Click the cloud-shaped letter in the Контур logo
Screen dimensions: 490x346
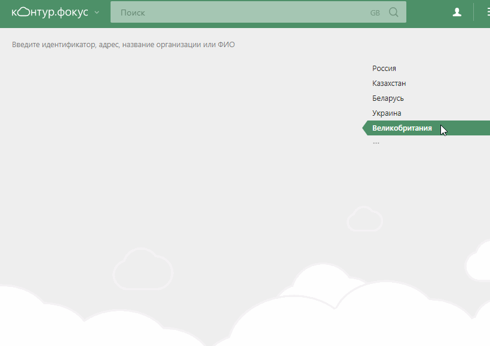23,12
